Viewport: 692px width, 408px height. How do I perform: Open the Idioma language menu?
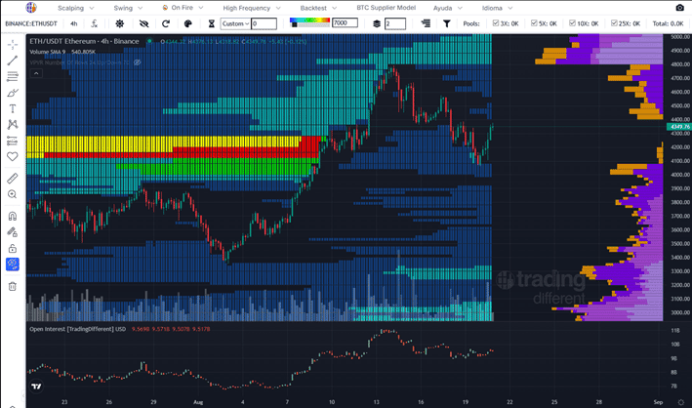pyautogui.click(x=498, y=8)
